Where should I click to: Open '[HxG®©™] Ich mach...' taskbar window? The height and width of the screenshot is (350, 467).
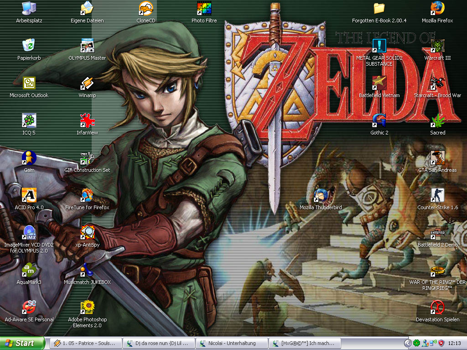click(x=305, y=343)
